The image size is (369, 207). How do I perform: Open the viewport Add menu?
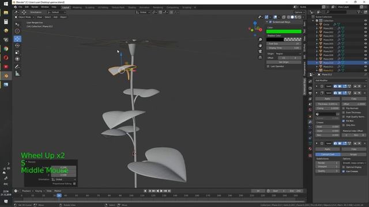pyautogui.click(x=55, y=17)
